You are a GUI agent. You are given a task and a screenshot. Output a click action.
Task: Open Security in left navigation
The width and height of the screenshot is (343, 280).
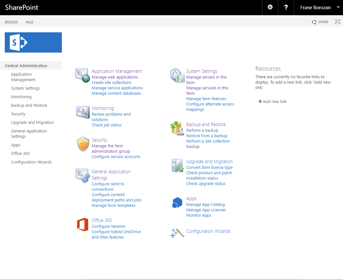tap(18, 114)
